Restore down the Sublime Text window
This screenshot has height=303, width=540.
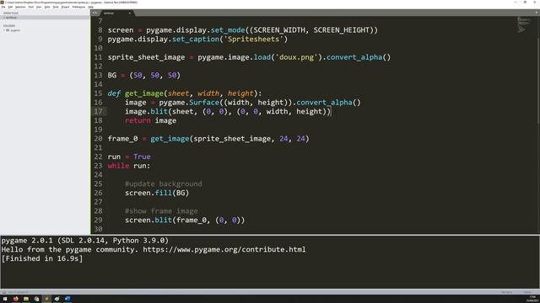pyautogui.click(x=525, y=2)
